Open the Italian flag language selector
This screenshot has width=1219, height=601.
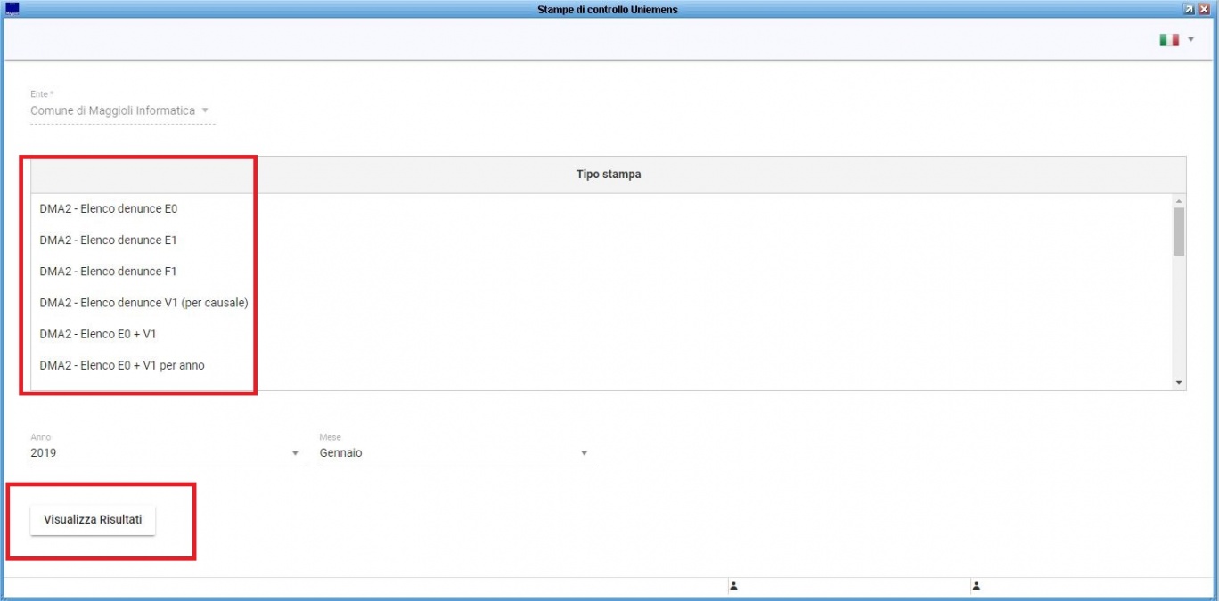pyautogui.click(x=1168, y=40)
